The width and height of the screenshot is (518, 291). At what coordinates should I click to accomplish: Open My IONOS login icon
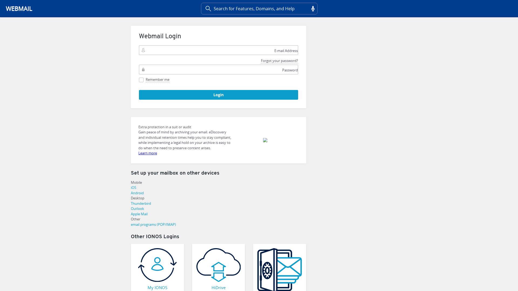[x=157, y=265]
